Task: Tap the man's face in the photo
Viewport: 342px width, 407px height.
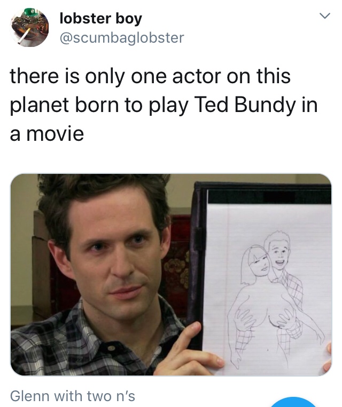Action: pos(114,249)
